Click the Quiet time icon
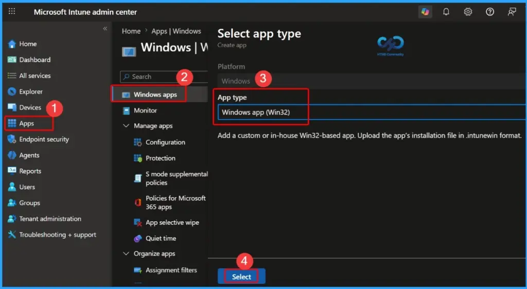 coord(138,238)
